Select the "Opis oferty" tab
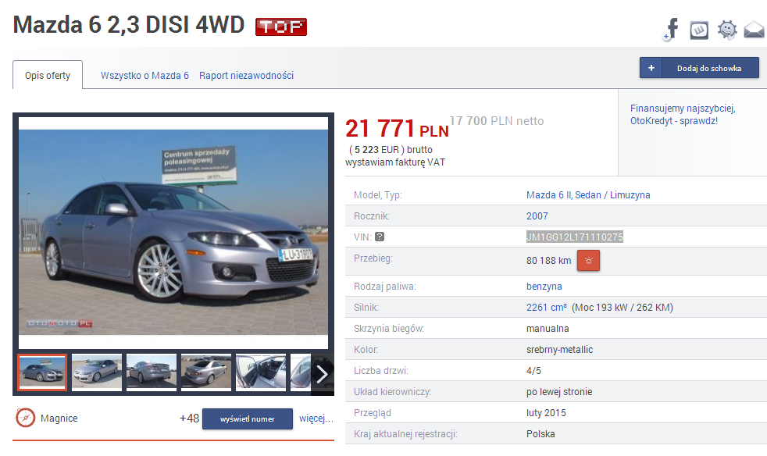Viewport: 767px width, 456px height. [48, 76]
